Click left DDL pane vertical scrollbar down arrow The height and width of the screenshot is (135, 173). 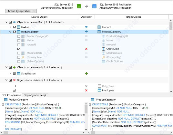(86, 129)
